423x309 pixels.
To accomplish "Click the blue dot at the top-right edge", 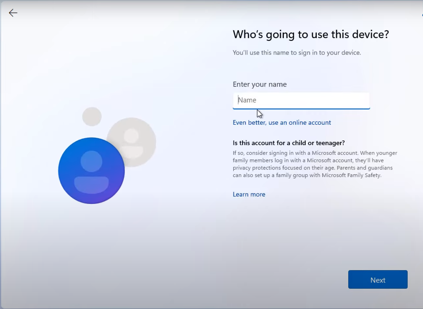I will 422,15.
